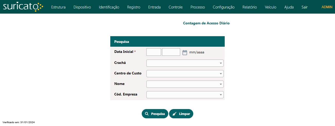Click the year input field of Data Inicial
Image resolution: width=335 pixels, height=126 pixels.
[171, 52]
